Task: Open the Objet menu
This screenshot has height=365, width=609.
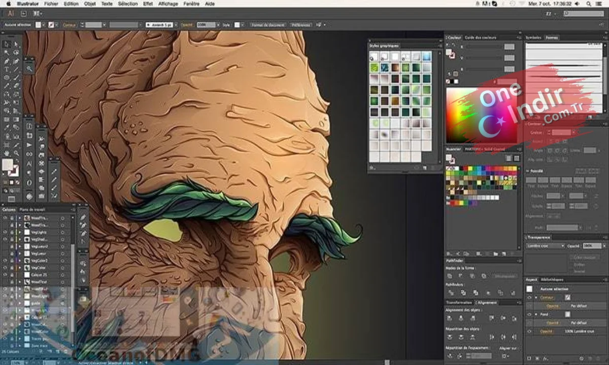Action: (90, 3)
